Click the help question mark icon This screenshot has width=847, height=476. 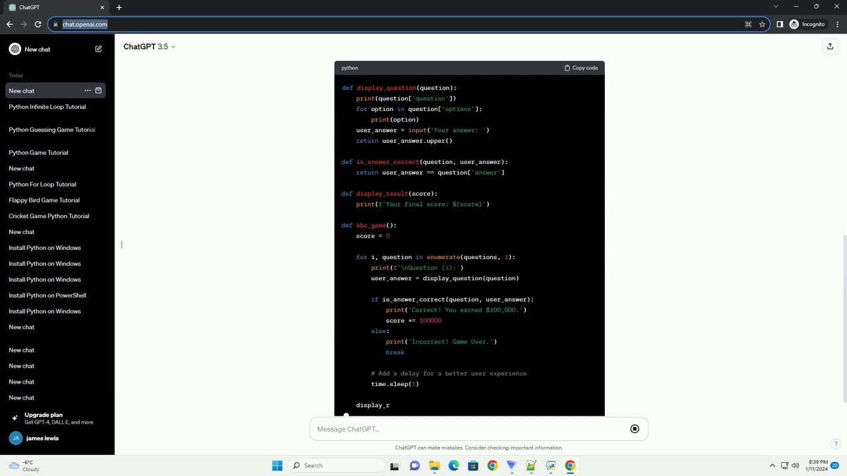836,444
